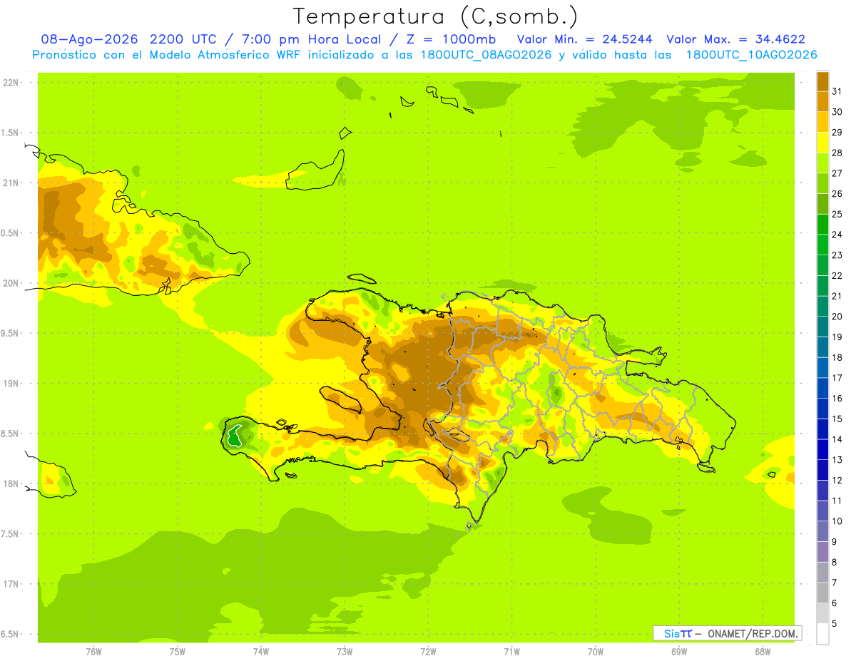Click the '6.5N' latitude label
This screenshot has height=661, width=856.
tap(11, 634)
